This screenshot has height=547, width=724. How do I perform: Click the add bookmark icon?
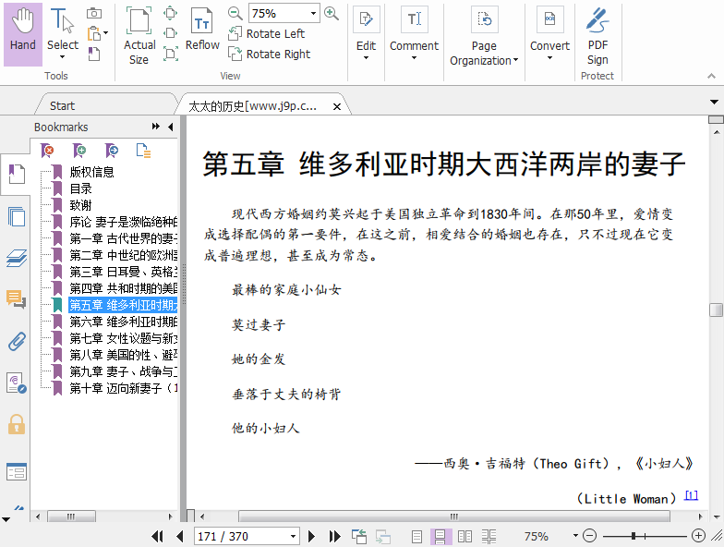click(x=79, y=151)
